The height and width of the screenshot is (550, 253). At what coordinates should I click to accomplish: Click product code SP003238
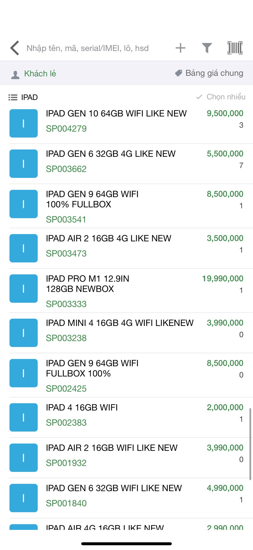66,338
